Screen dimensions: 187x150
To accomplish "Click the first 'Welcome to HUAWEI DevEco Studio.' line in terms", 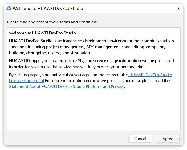I will (x=43, y=33).
